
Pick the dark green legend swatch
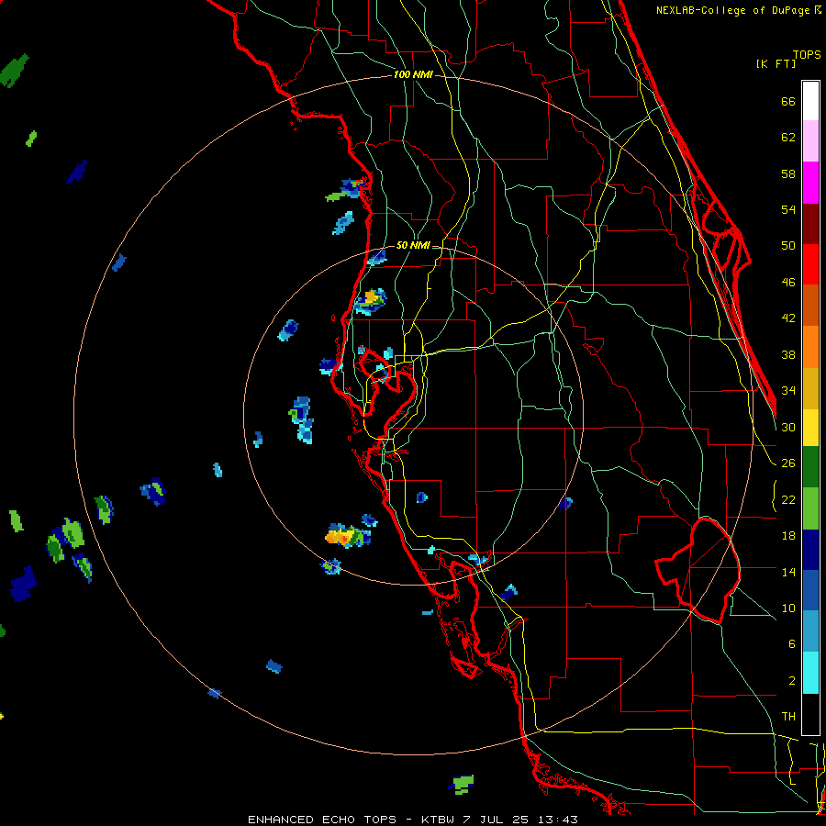point(810,467)
